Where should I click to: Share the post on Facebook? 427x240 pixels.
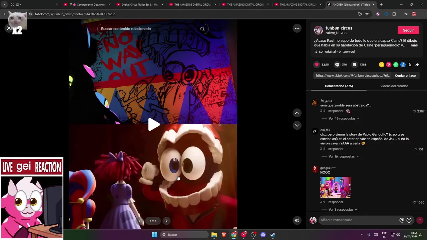click(x=403, y=65)
